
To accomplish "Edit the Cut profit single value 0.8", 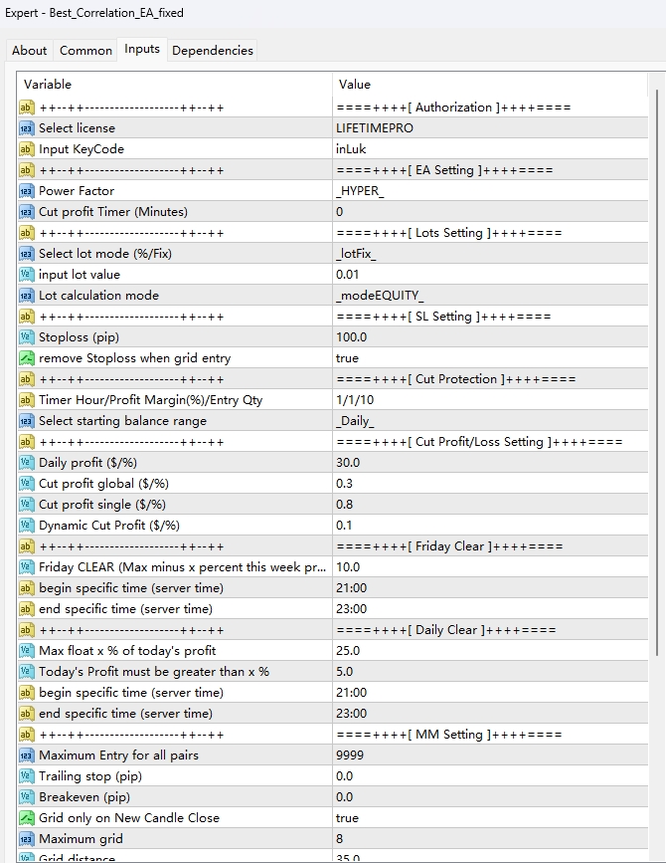I will point(490,505).
